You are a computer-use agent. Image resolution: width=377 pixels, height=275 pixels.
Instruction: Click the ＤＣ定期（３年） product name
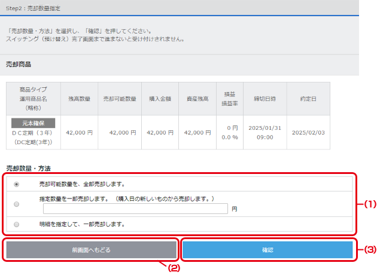point(33,133)
